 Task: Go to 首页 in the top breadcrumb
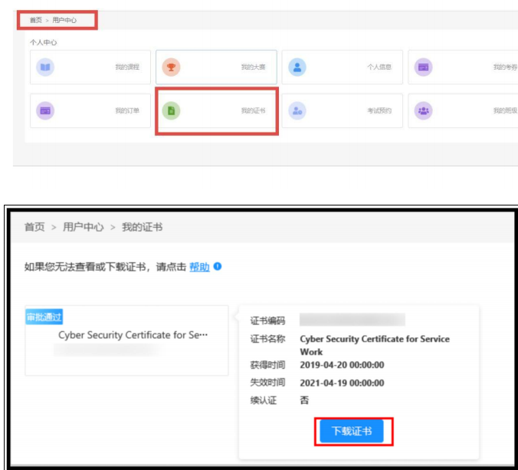(35, 20)
